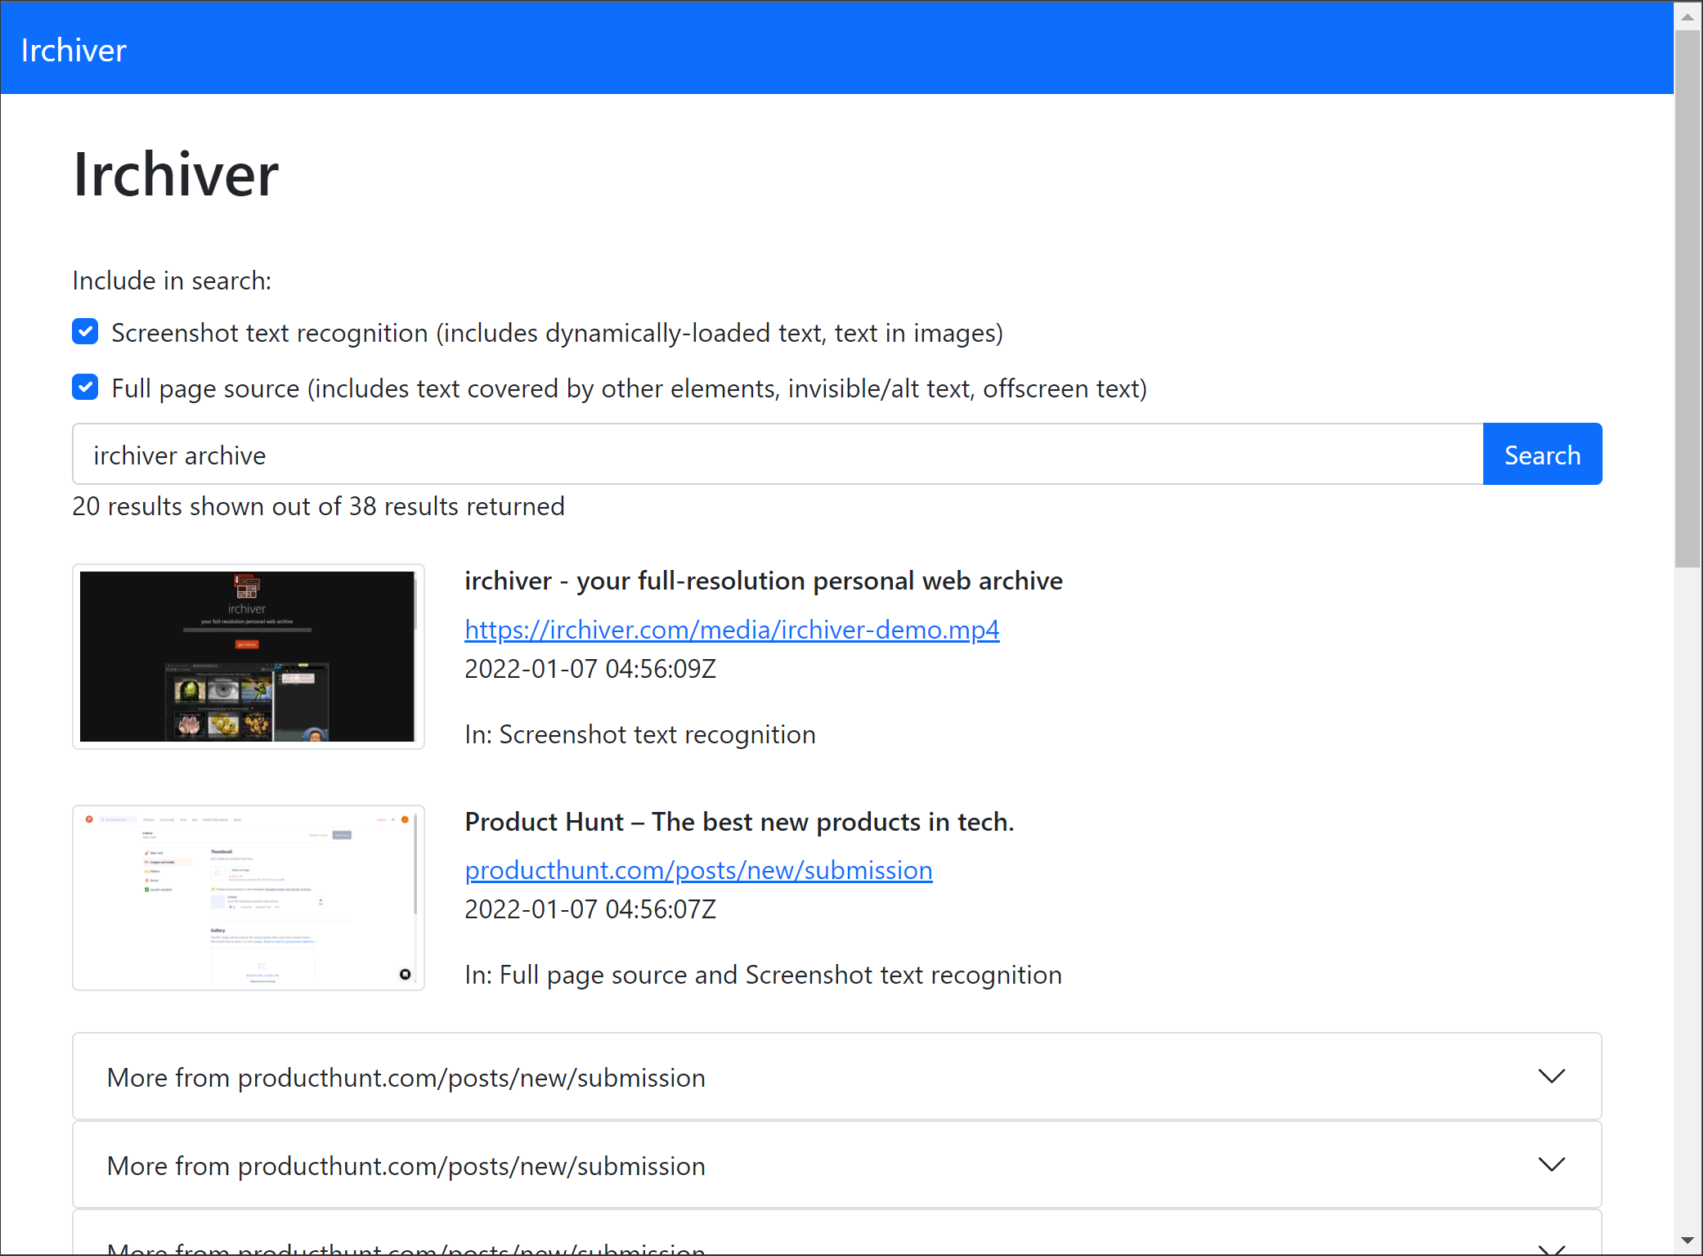Uncheck Screenshot text recognition checkbox
The image size is (1704, 1256).
pyautogui.click(x=85, y=332)
